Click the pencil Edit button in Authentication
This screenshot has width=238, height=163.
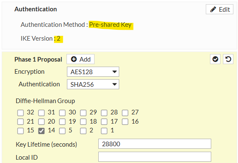click(x=220, y=9)
